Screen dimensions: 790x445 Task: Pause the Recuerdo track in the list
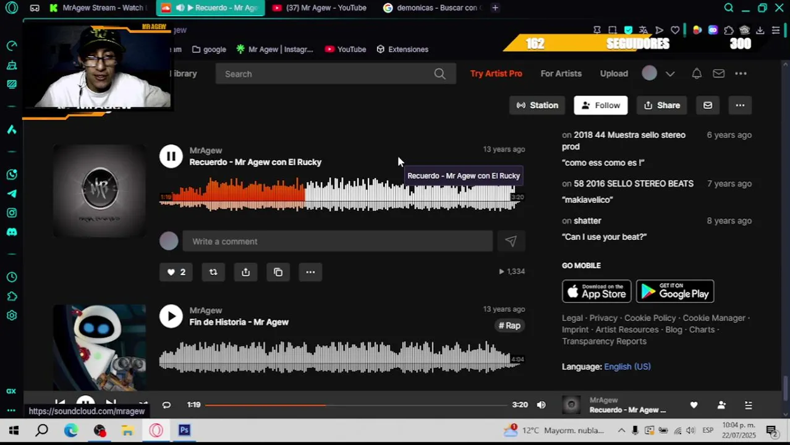171,156
